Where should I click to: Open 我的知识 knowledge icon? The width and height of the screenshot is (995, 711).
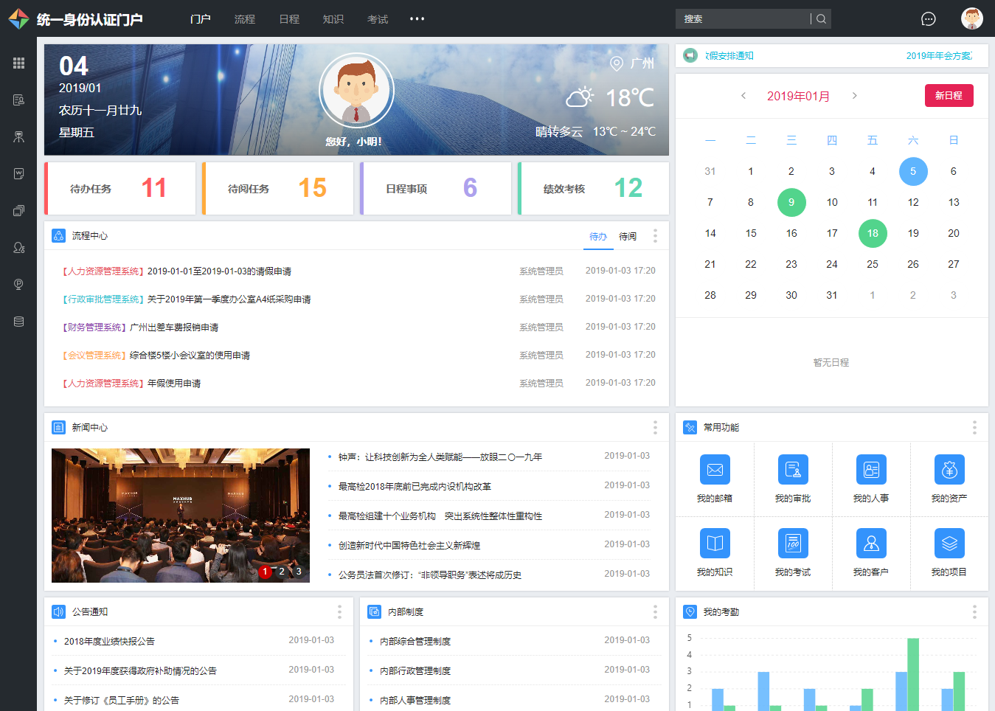(715, 544)
